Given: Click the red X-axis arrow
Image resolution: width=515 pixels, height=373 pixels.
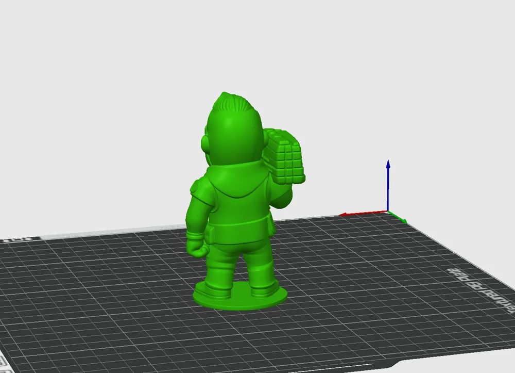Looking at the screenshot, I should (363, 214).
